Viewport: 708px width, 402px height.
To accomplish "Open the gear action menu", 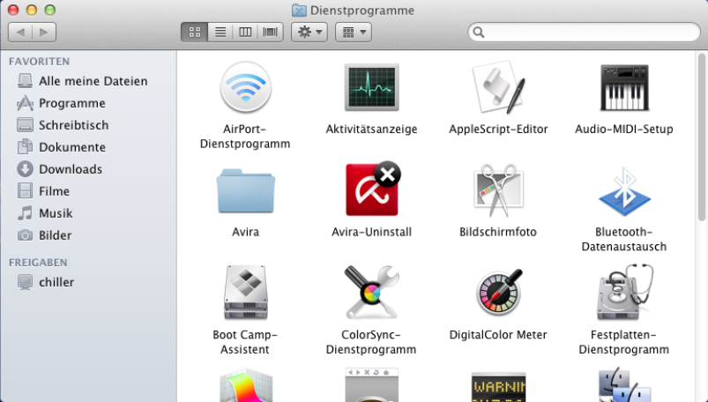I will pos(309,32).
